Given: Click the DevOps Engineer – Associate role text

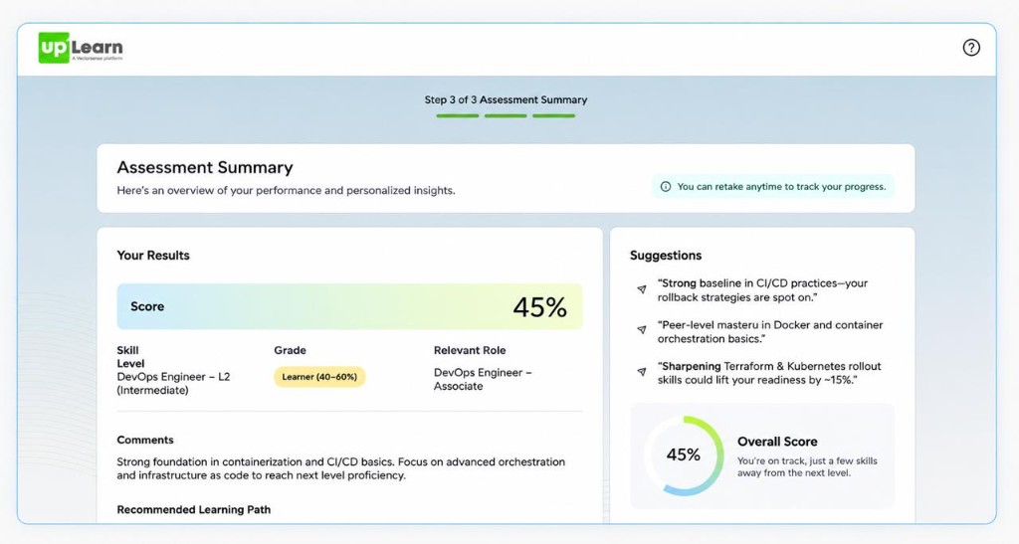Looking at the screenshot, I should pyautogui.click(x=483, y=379).
